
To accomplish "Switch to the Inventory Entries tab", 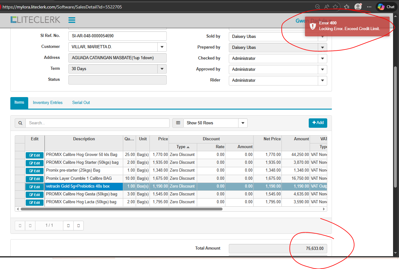I will click(48, 103).
